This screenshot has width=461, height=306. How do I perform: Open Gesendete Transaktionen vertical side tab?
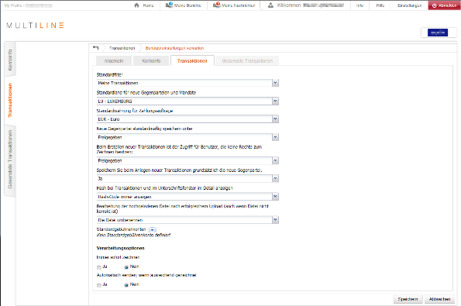point(10,160)
